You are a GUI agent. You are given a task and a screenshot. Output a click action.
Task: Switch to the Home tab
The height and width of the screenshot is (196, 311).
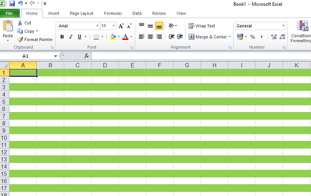click(x=32, y=13)
